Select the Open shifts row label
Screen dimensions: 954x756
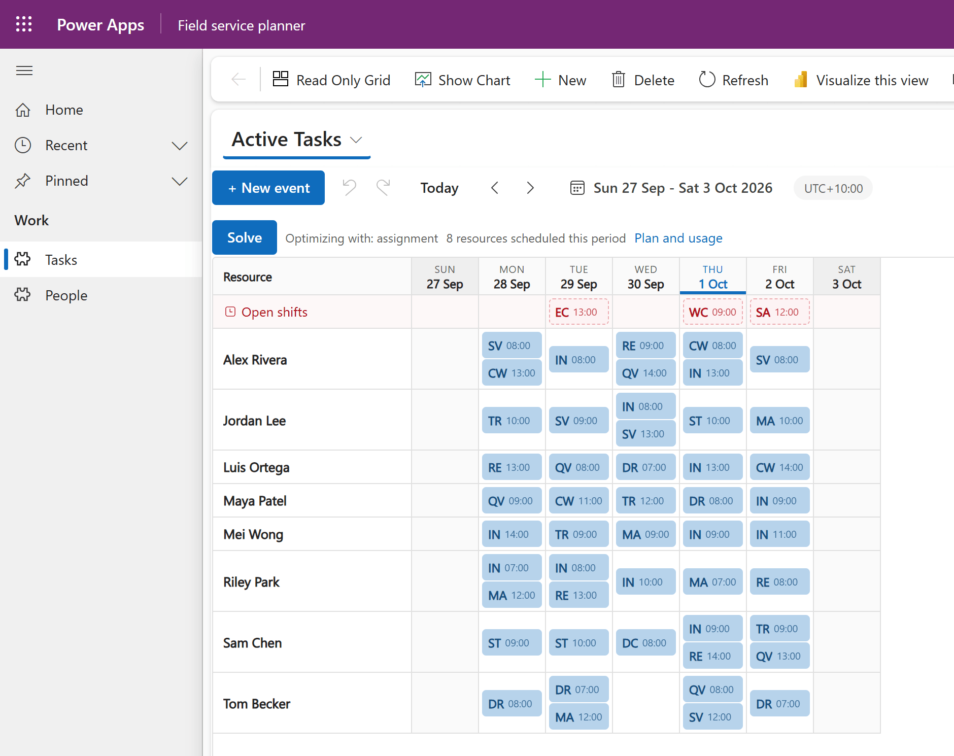274,312
